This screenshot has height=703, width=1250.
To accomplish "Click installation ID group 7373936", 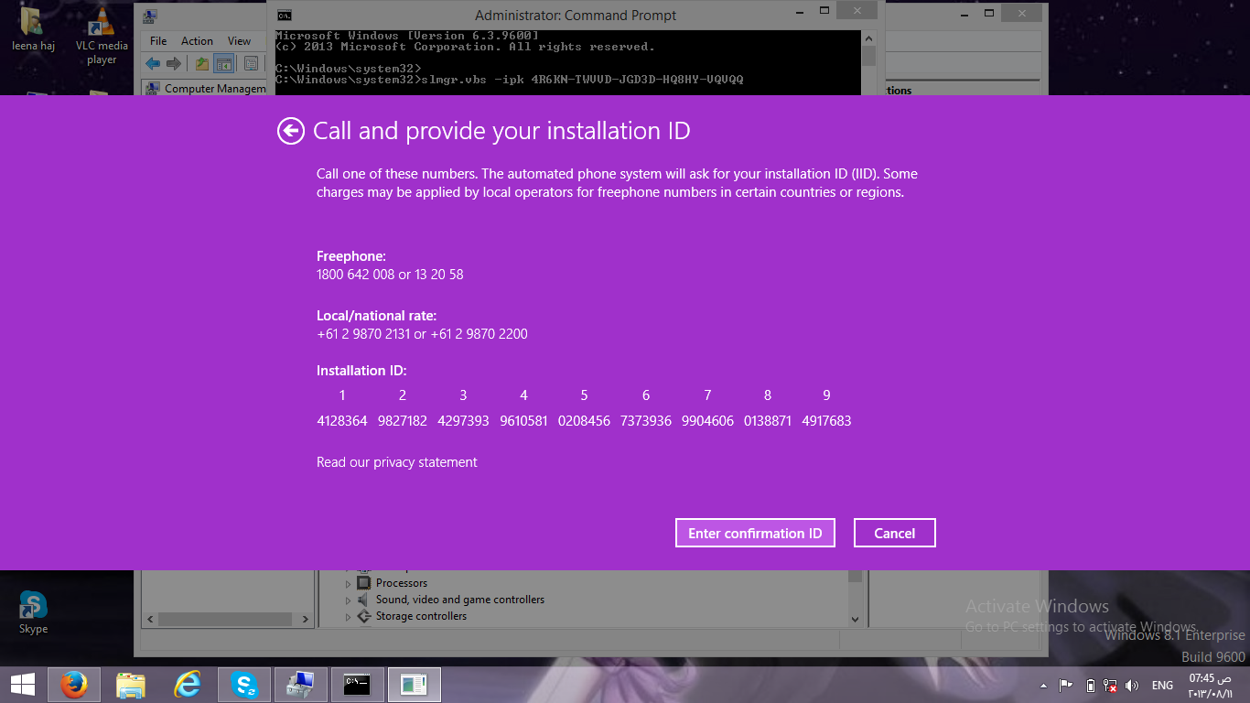I will point(646,421).
